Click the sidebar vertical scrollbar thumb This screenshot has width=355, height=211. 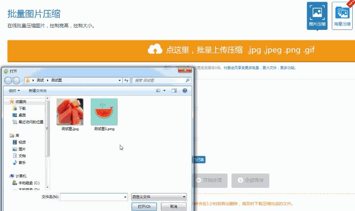click(x=47, y=128)
